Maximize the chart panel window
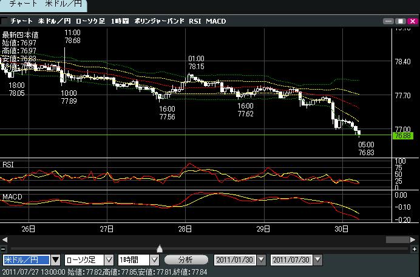420x277 pixels. (x=401, y=21)
